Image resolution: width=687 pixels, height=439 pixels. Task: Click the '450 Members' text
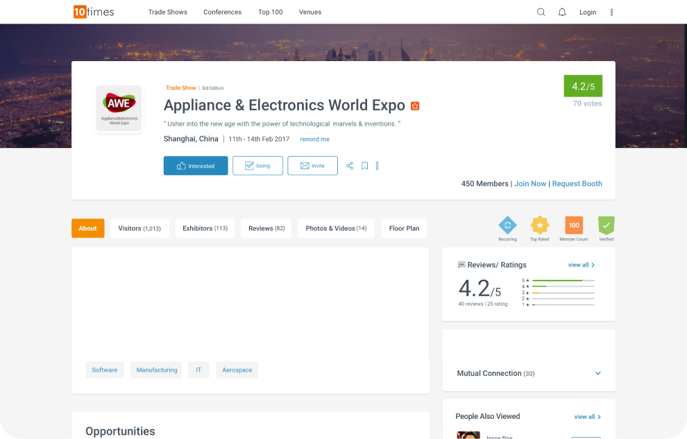(484, 184)
